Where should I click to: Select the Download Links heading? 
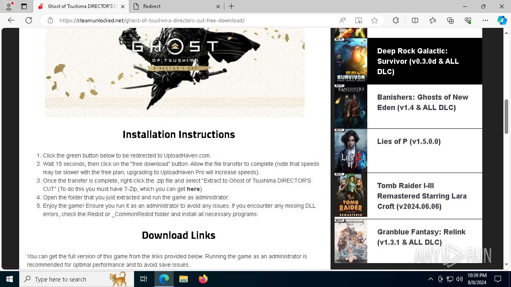pos(178,236)
